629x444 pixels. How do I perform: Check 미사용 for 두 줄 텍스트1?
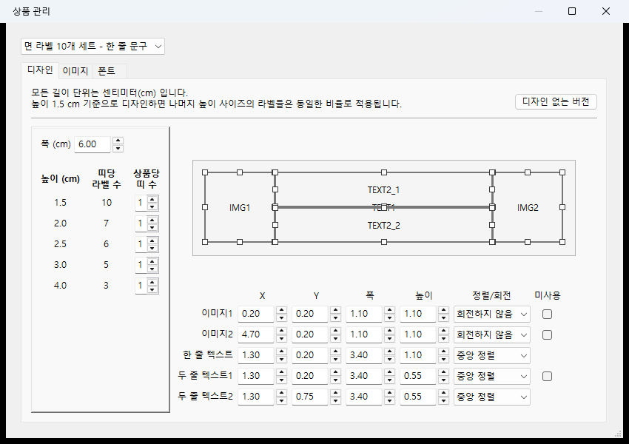click(x=547, y=376)
